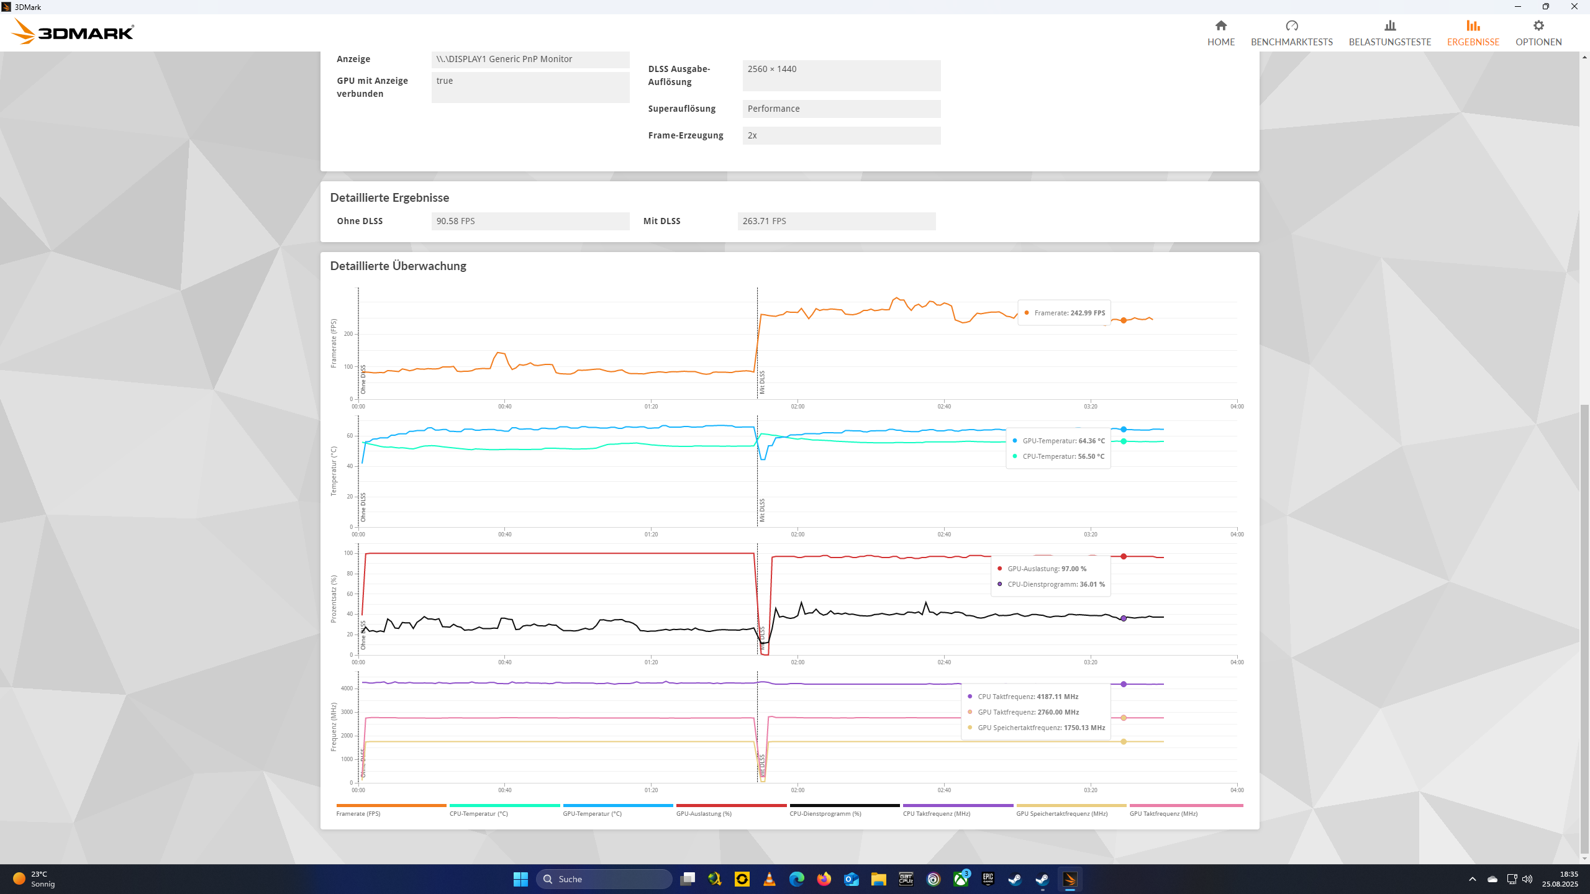Click the Windows taskbar search box
The image size is (1590, 894).
coord(604,879)
